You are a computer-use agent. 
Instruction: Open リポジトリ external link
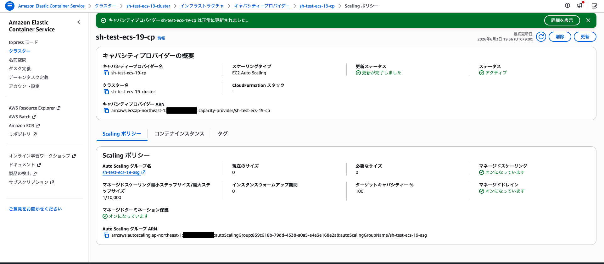coord(23,134)
